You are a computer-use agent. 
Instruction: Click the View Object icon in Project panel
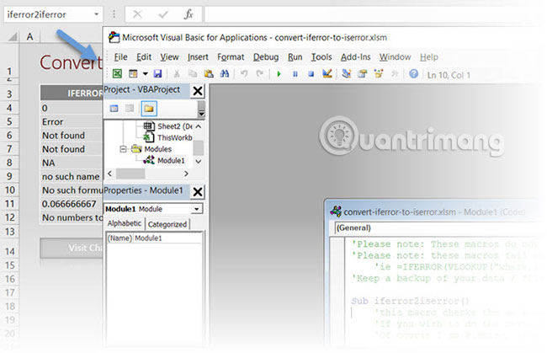pos(130,109)
